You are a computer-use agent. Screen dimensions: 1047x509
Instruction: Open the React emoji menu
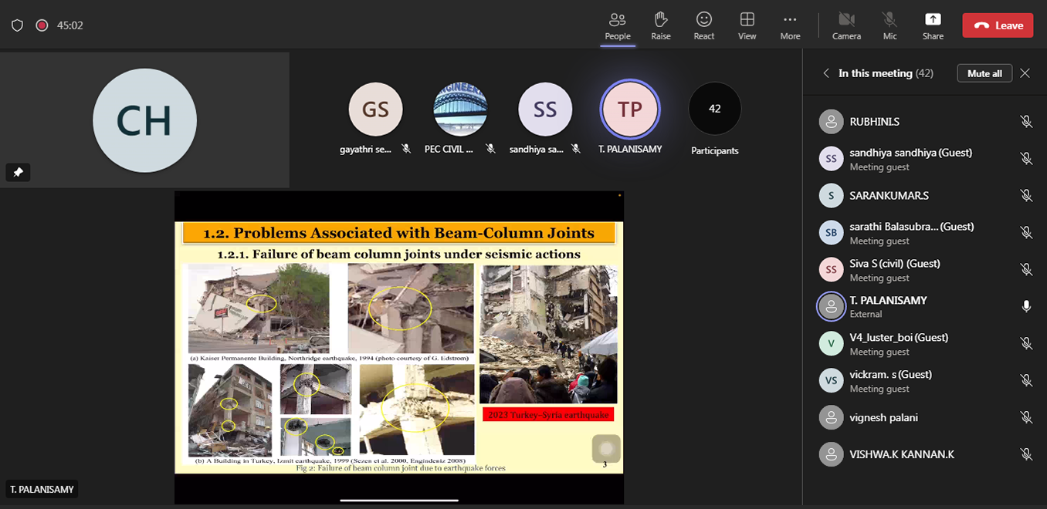click(703, 25)
